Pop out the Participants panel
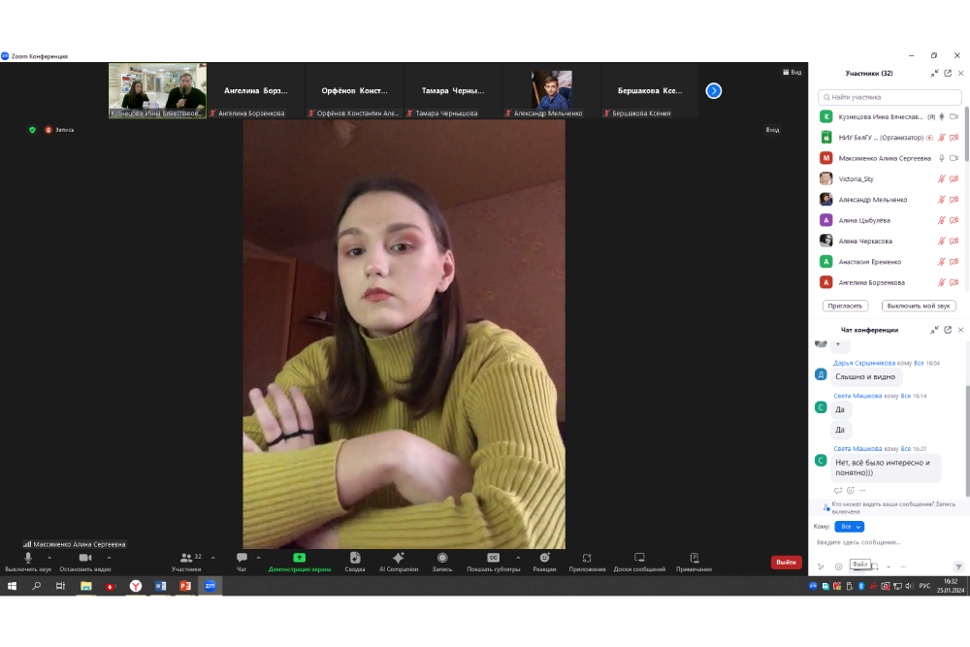Viewport: 970px width, 647px height. tap(948, 73)
